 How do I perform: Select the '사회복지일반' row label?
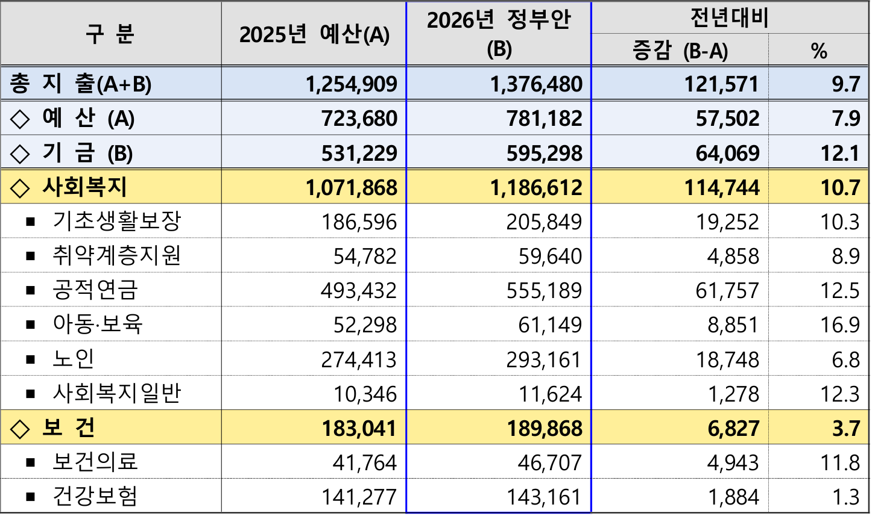(x=117, y=393)
